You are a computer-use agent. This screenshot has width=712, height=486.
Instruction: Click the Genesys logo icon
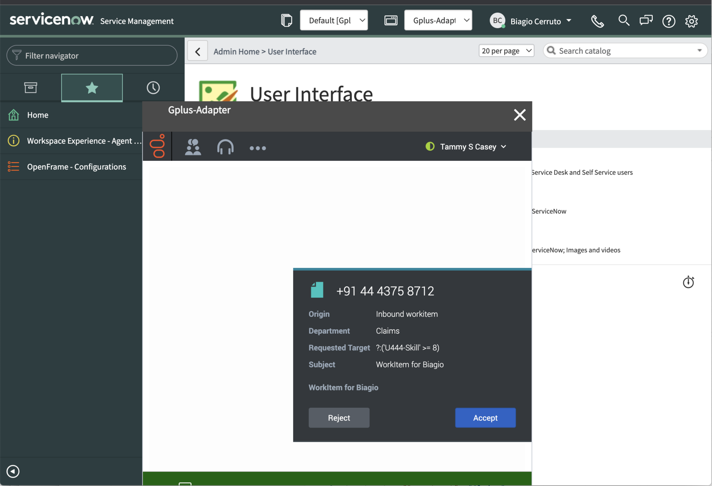157,146
